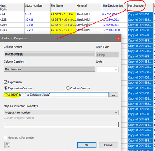Screen dimensions: 155x151
Task: Click Mass cell 0.628
Action: pos(12,20)
